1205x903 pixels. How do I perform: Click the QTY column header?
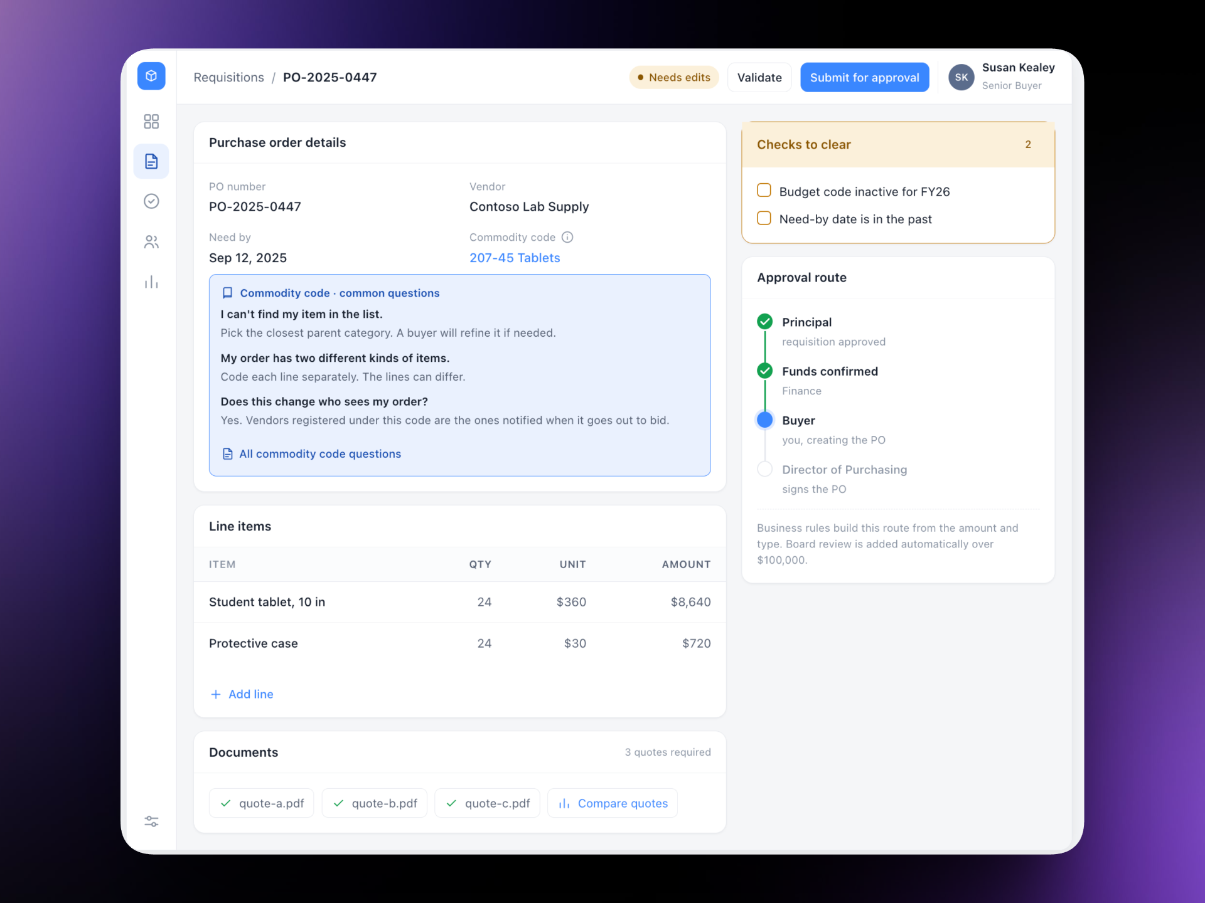click(480, 564)
